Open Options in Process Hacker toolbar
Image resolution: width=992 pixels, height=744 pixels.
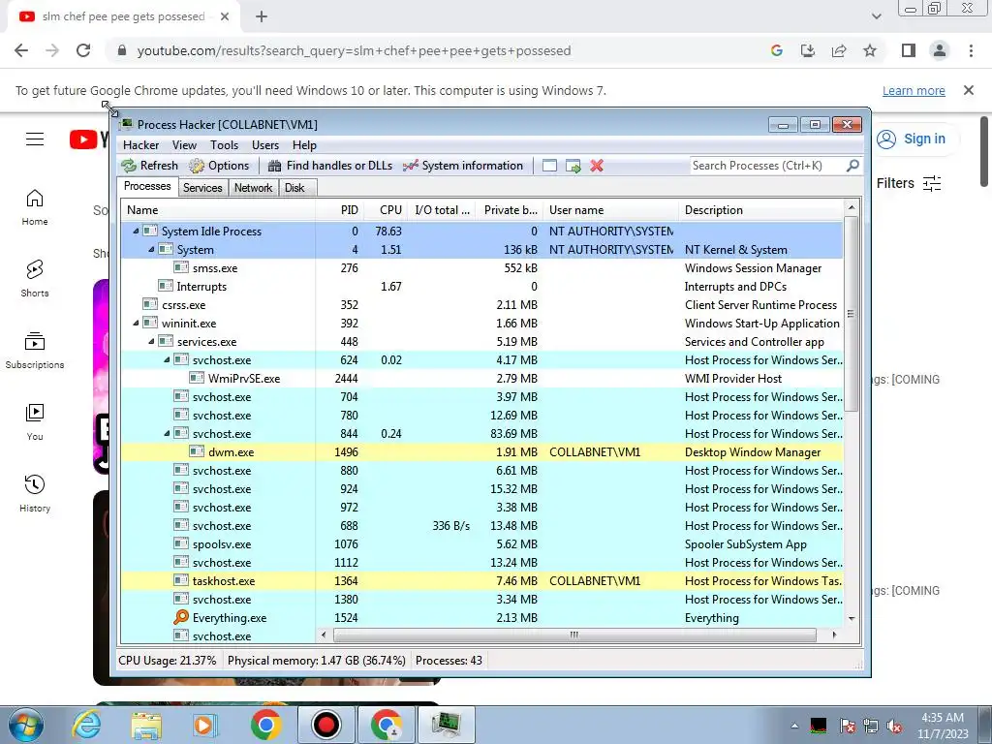click(x=220, y=166)
